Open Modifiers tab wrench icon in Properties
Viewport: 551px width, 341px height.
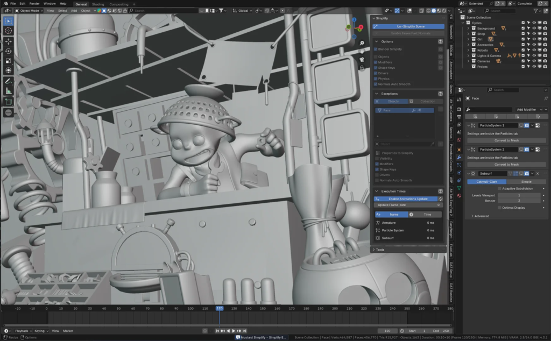(459, 158)
